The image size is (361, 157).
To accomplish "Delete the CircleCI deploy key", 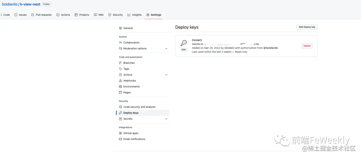I will coord(307,46).
